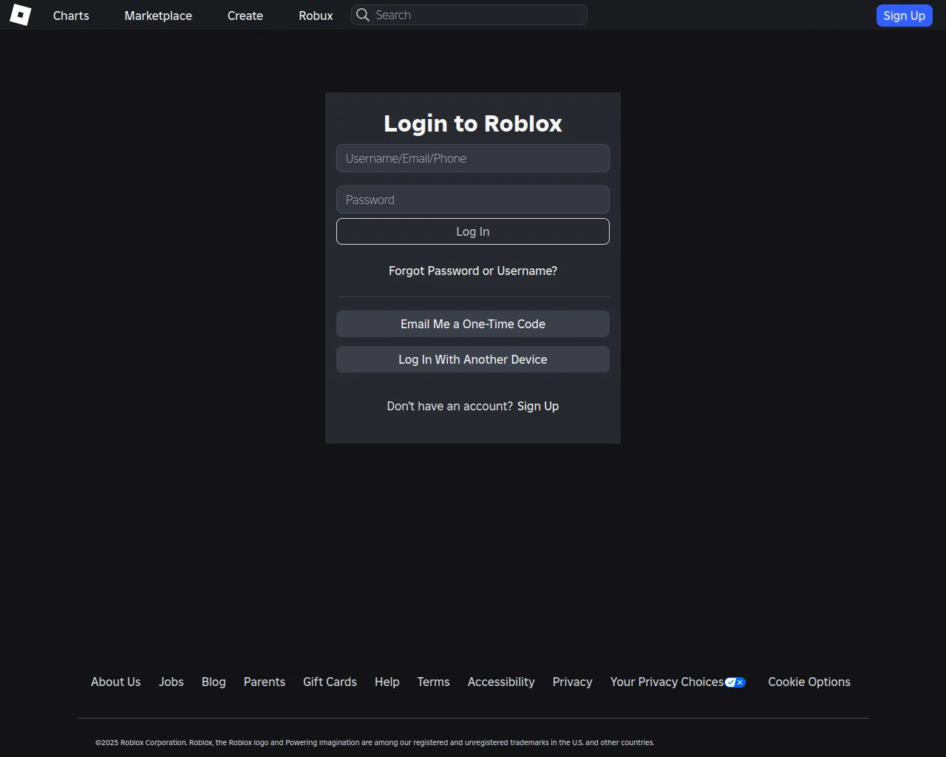Viewport: 946px width, 757px height.
Task: Open the Charts menu item
Action: click(x=71, y=16)
